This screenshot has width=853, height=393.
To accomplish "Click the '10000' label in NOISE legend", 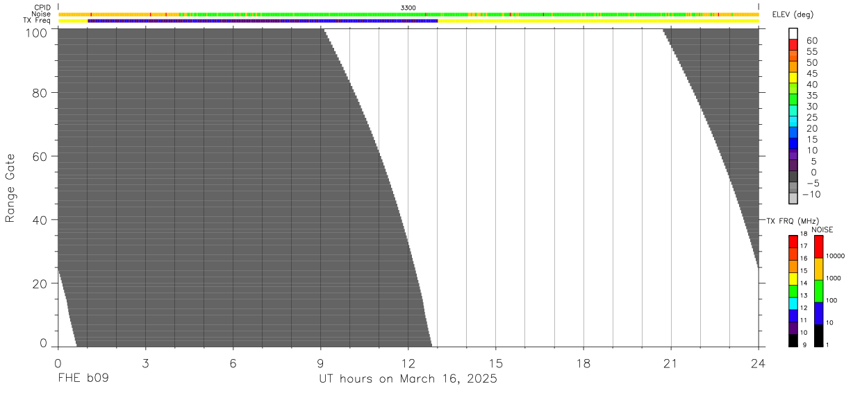I will pyautogui.click(x=836, y=256).
